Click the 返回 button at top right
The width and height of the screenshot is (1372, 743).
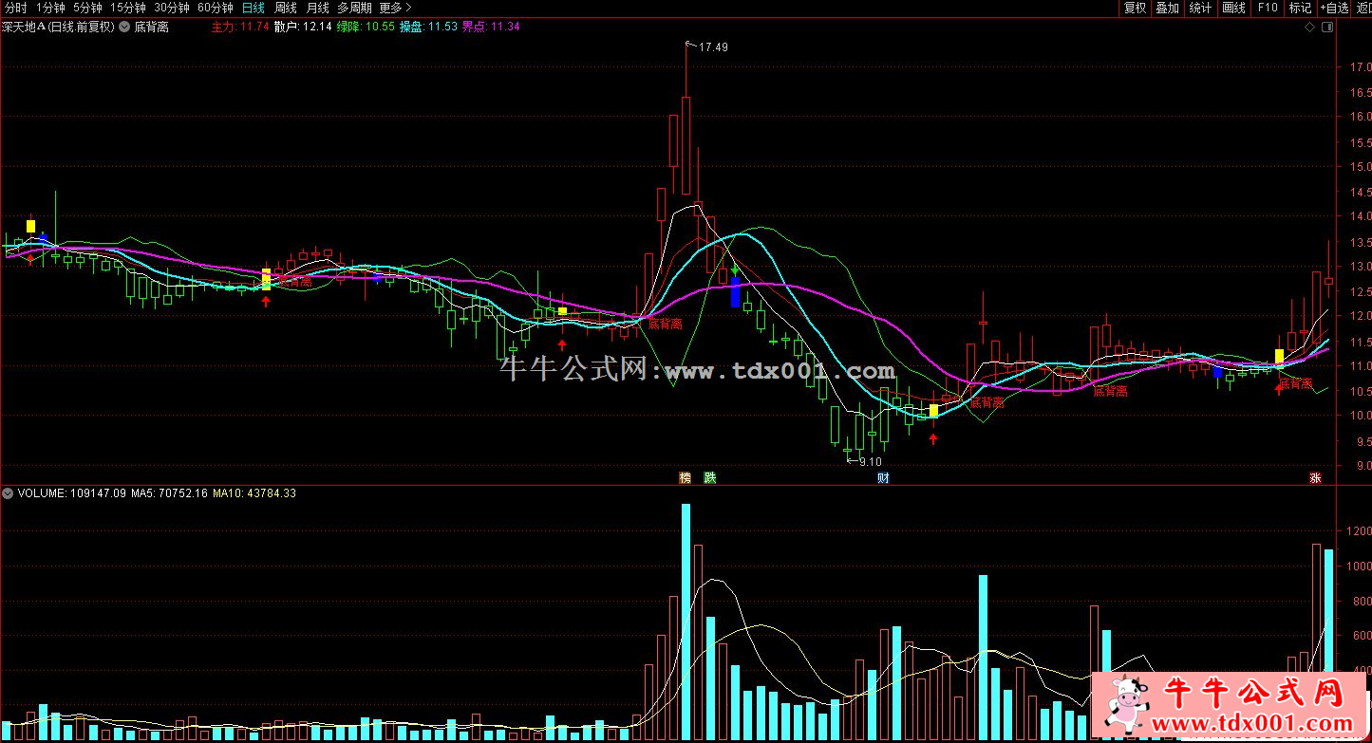click(x=1363, y=8)
